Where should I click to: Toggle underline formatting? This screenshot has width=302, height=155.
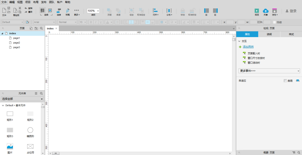(101, 22)
